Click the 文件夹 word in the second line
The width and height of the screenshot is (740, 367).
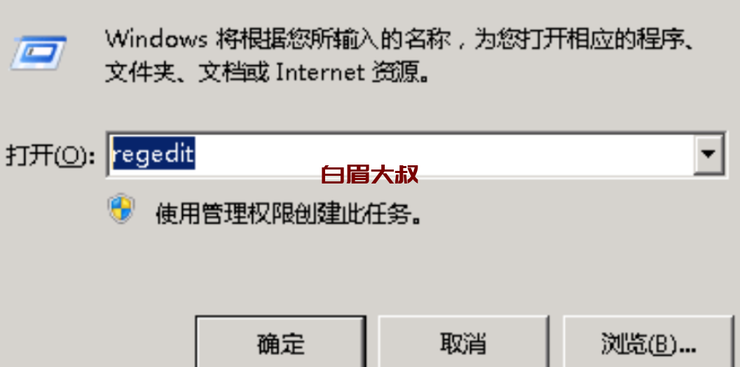coord(139,73)
